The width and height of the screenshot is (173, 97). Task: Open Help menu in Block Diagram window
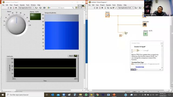tap(125, 5)
